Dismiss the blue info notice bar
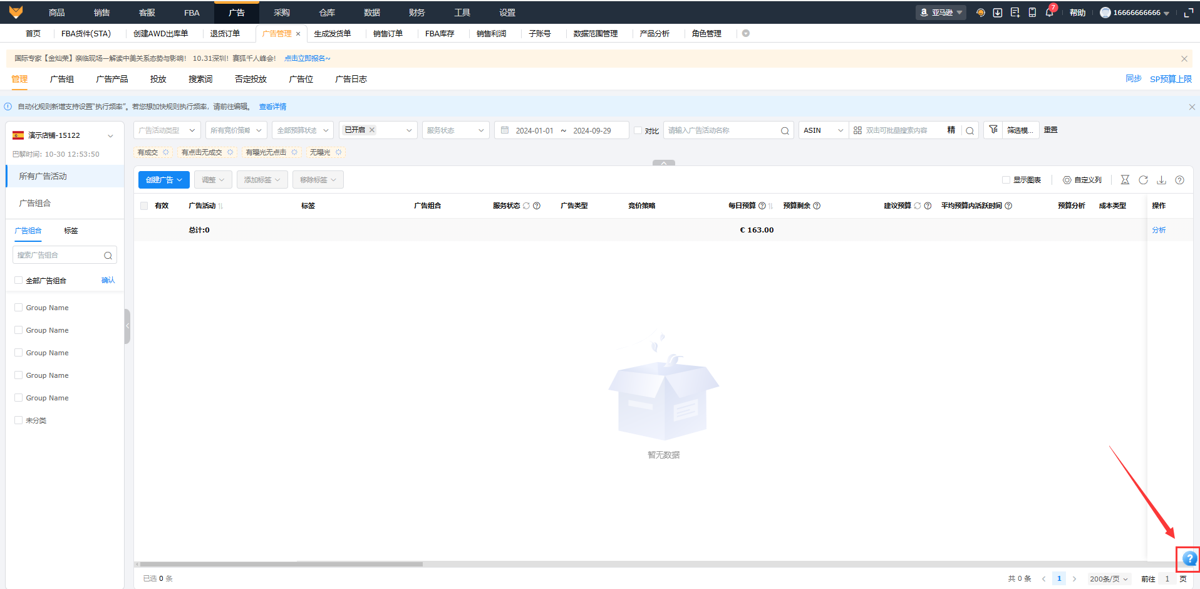 [1192, 107]
